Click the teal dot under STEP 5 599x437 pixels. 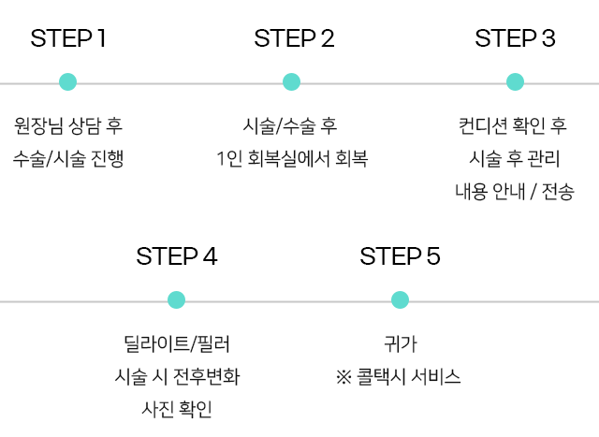tap(400, 299)
